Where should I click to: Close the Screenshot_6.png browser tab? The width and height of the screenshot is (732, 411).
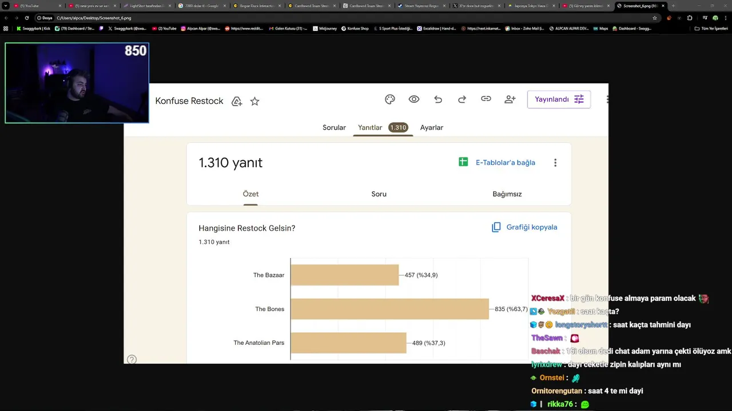click(663, 6)
